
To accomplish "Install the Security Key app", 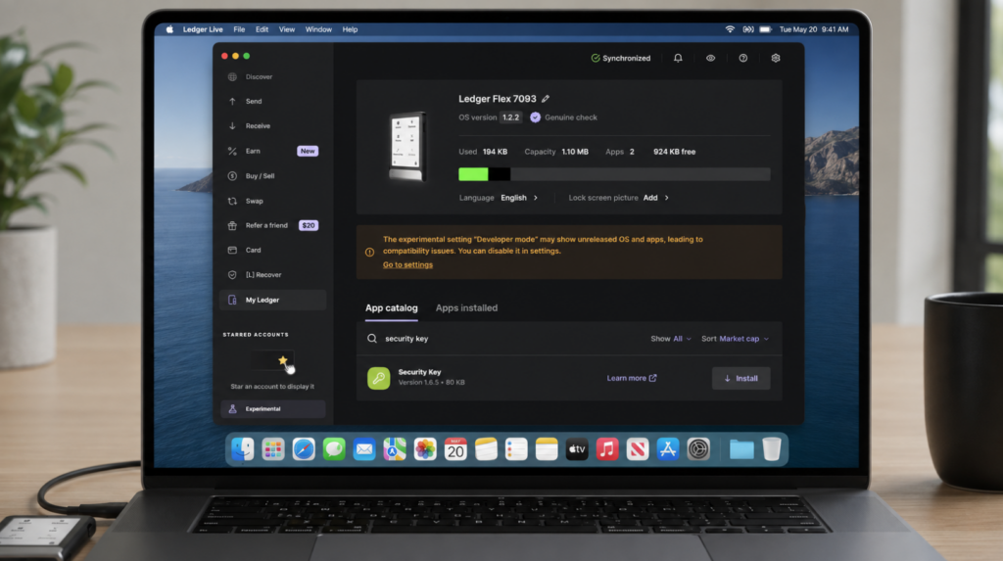I will [740, 378].
